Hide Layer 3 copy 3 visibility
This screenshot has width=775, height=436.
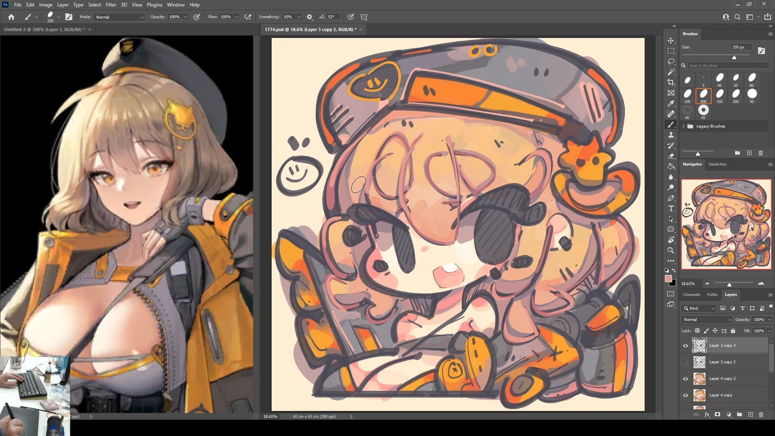click(685, 346)
